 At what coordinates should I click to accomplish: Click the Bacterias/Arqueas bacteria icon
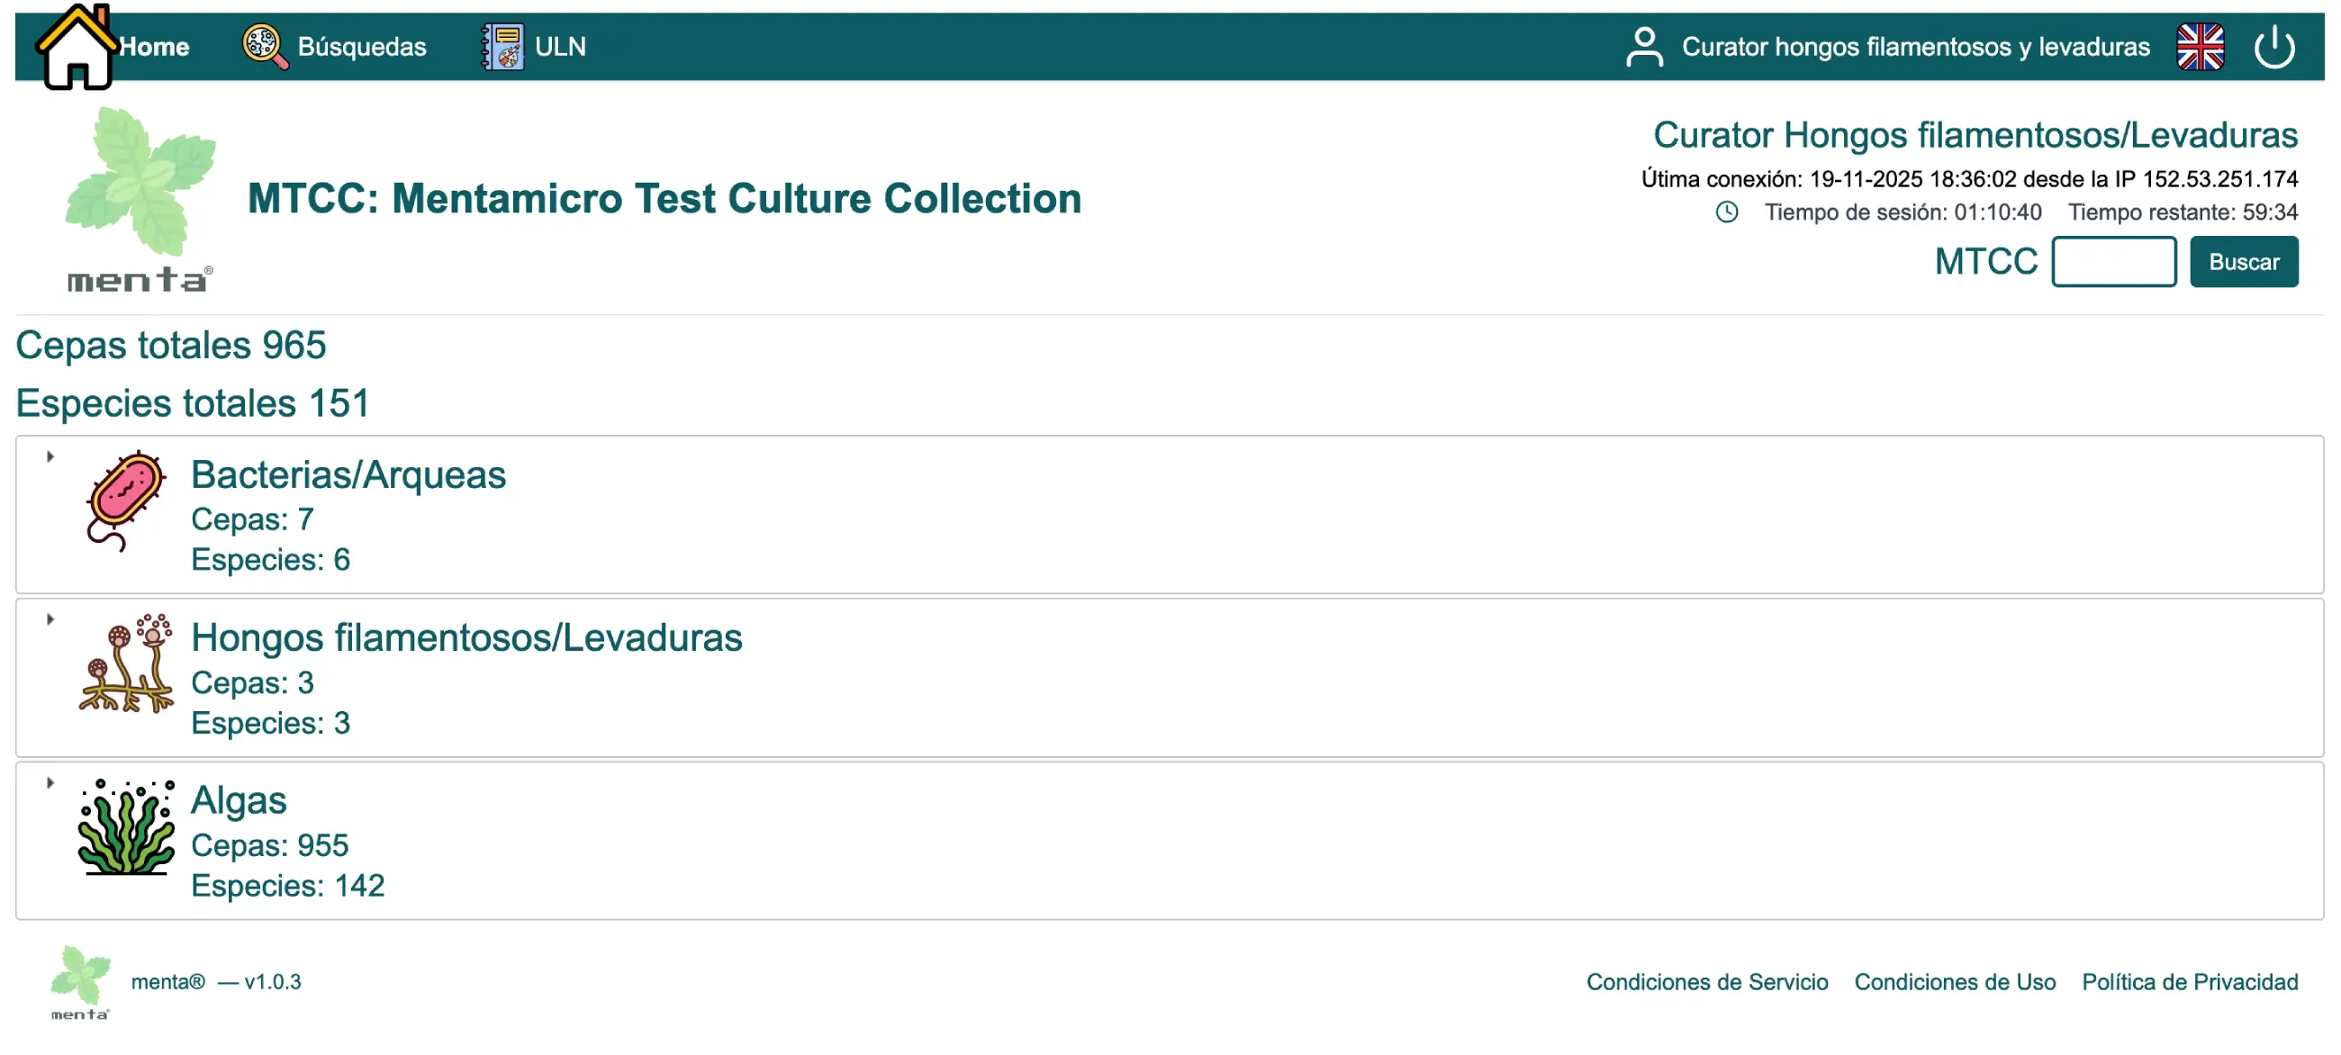point(125,500)
